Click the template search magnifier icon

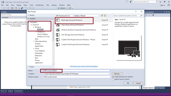[x=141, y=16]
